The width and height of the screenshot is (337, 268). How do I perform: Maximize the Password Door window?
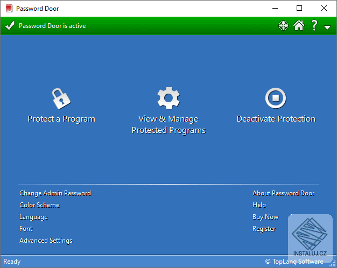pos(299,9)
